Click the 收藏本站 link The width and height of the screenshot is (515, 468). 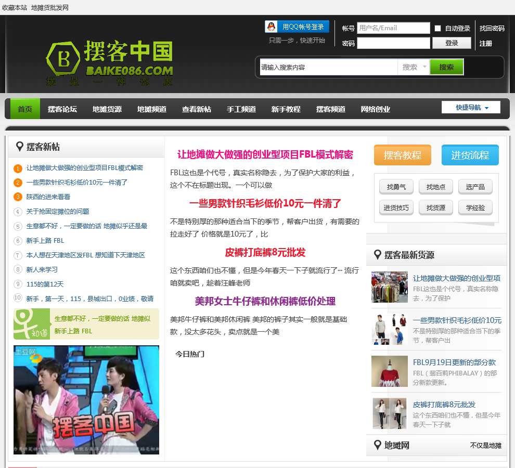coord(15,8)
